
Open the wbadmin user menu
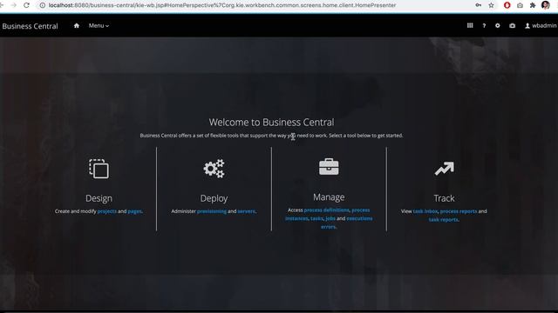541,25
